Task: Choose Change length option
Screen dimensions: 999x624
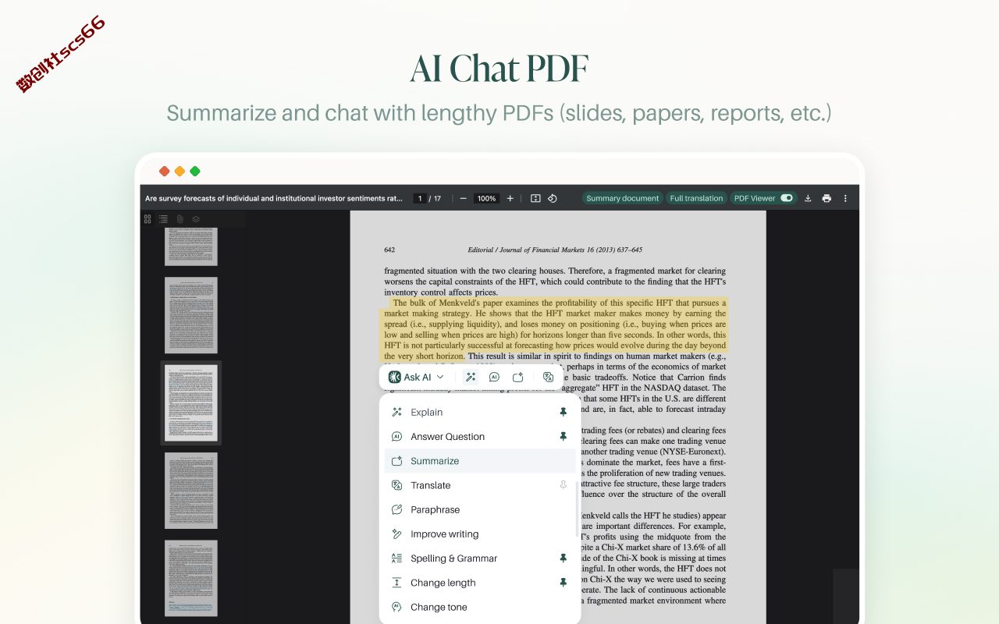Action: (x=480, y=583)
